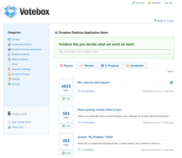Click the Syncing category icon
This screenshot has height=158, width=182.
9,84
